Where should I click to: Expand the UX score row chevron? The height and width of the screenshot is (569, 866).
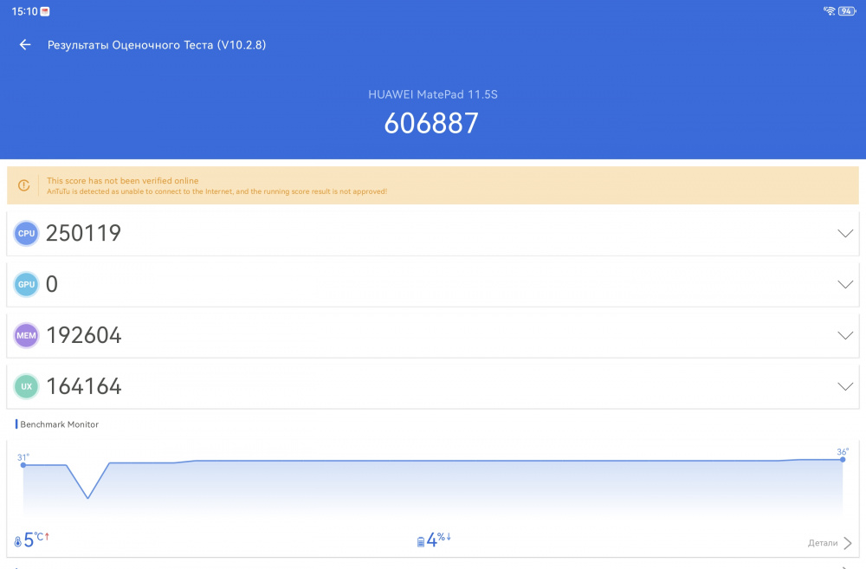click(845, 387)
